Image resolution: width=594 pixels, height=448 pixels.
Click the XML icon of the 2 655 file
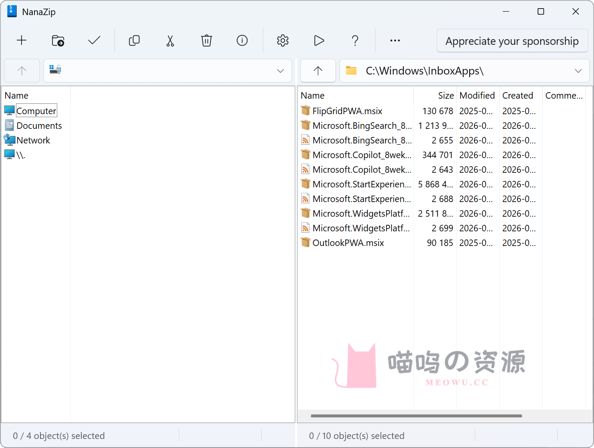tap(305, 140)
